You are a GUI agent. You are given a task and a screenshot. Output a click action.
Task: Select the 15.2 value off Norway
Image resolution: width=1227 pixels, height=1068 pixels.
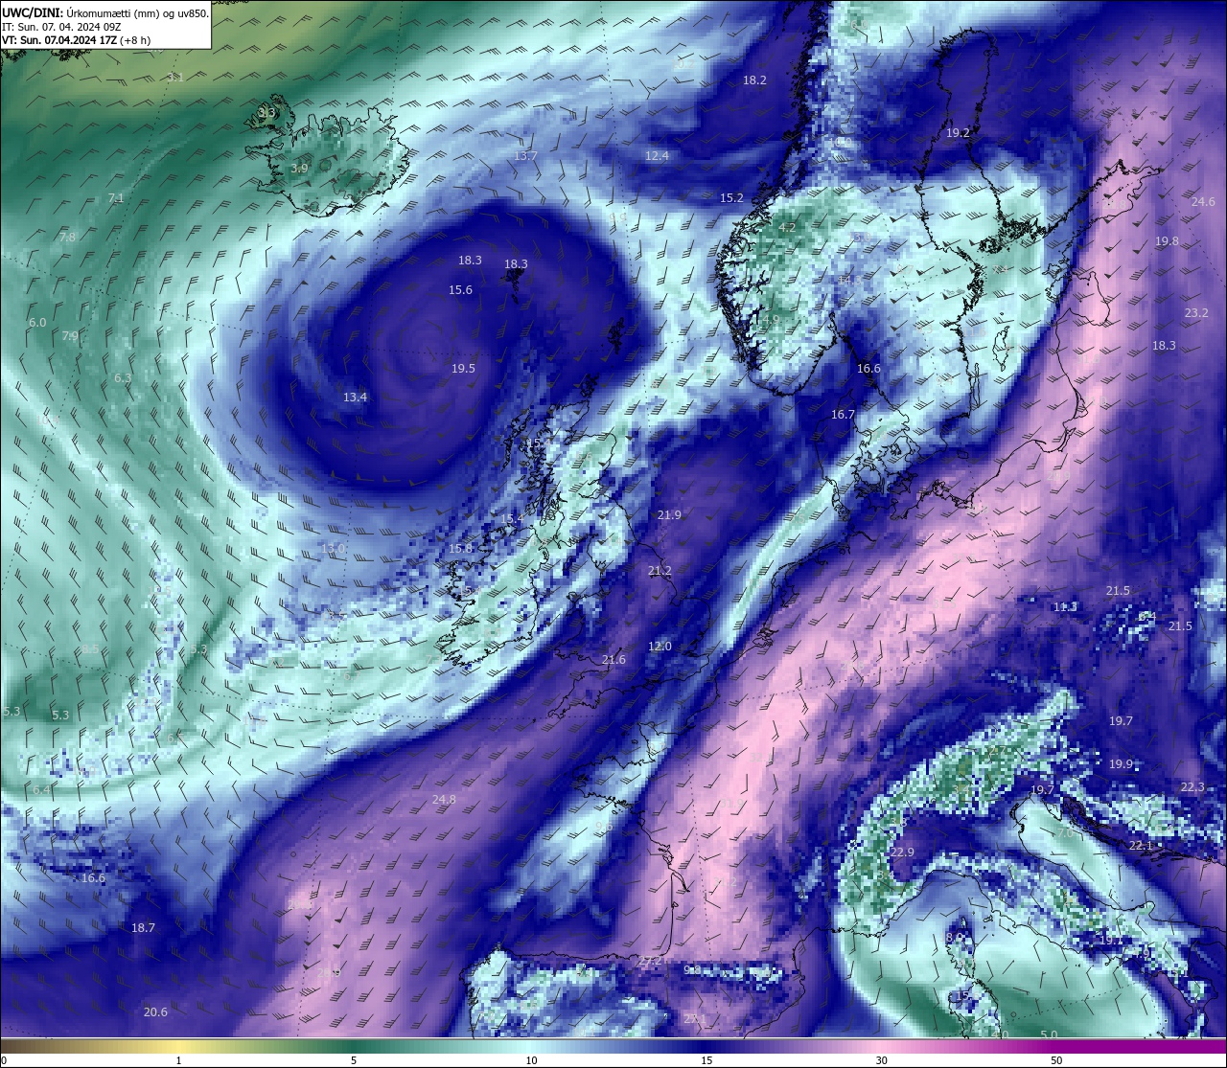click(x=731, y=197)
